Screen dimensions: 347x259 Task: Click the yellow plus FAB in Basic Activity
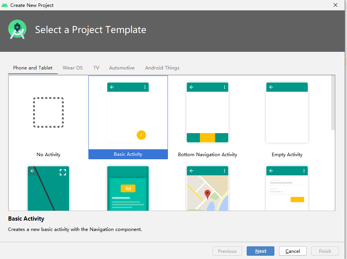tap(141, 135)
